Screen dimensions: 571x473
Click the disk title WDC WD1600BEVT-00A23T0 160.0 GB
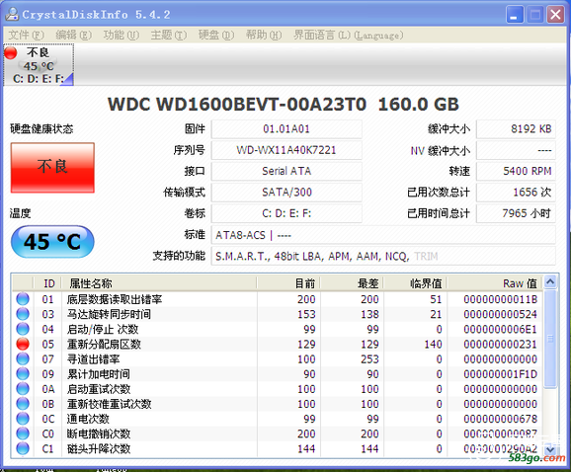[x=284, y=105]
